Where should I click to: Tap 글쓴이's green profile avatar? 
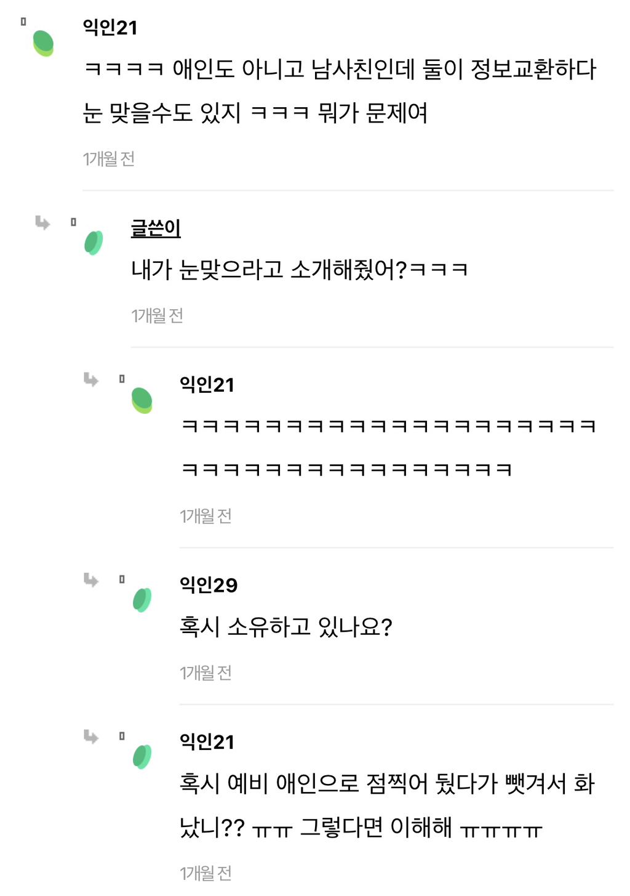coord(94,243)
